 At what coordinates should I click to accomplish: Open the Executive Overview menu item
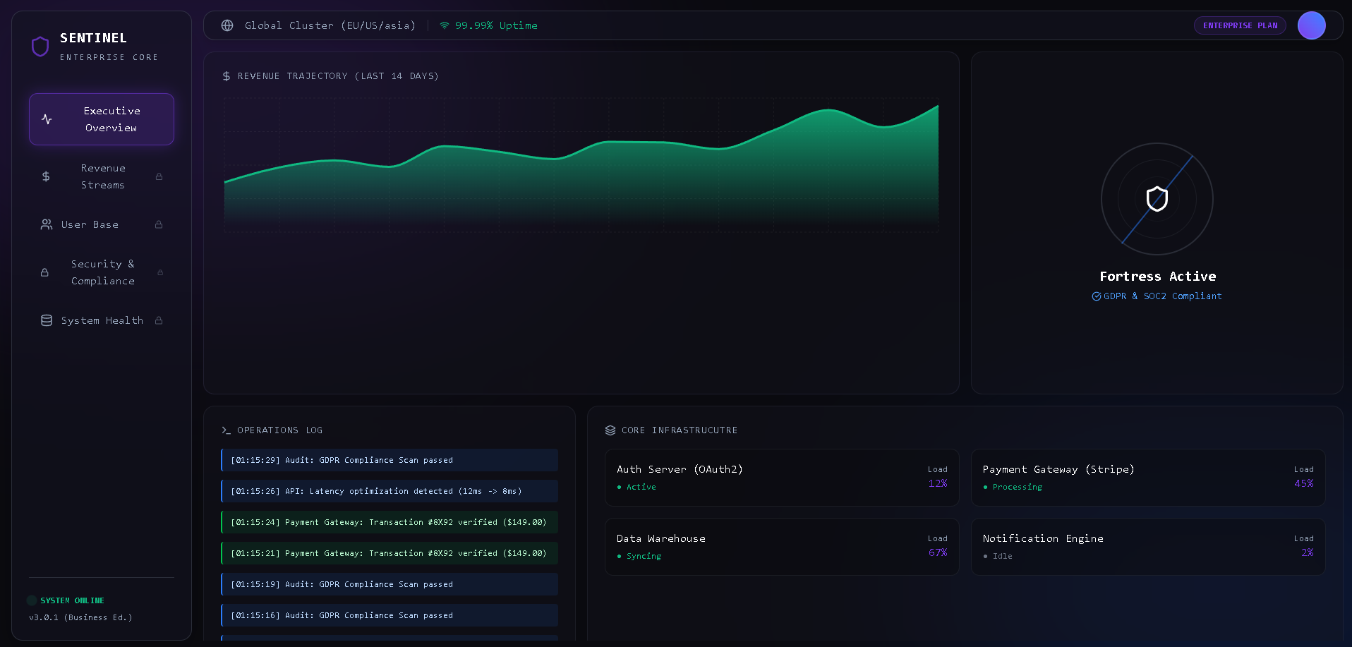[x=102, y=119]
